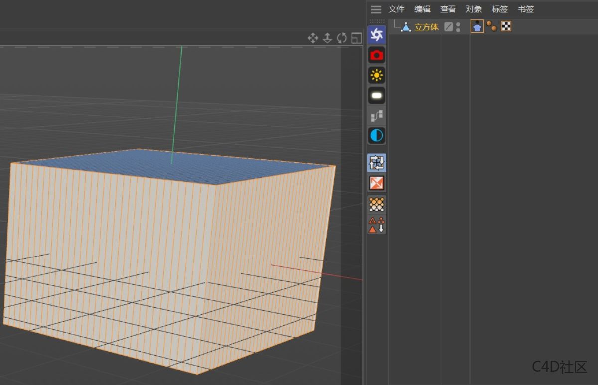Select the light filter icon in the sidebar
This screenshot has height=385, width=598.
pos(376,75)
